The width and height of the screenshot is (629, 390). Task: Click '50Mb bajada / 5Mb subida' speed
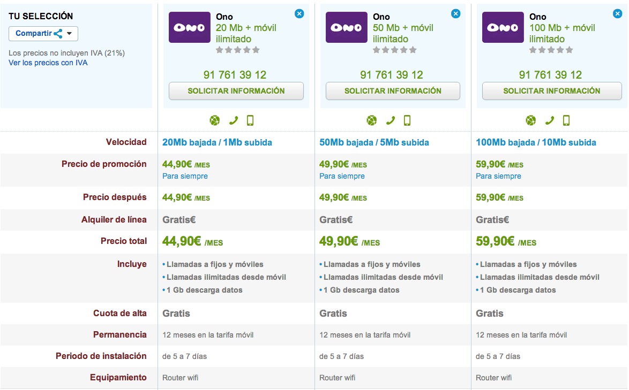pyautogui.click(x=374, y=142)
